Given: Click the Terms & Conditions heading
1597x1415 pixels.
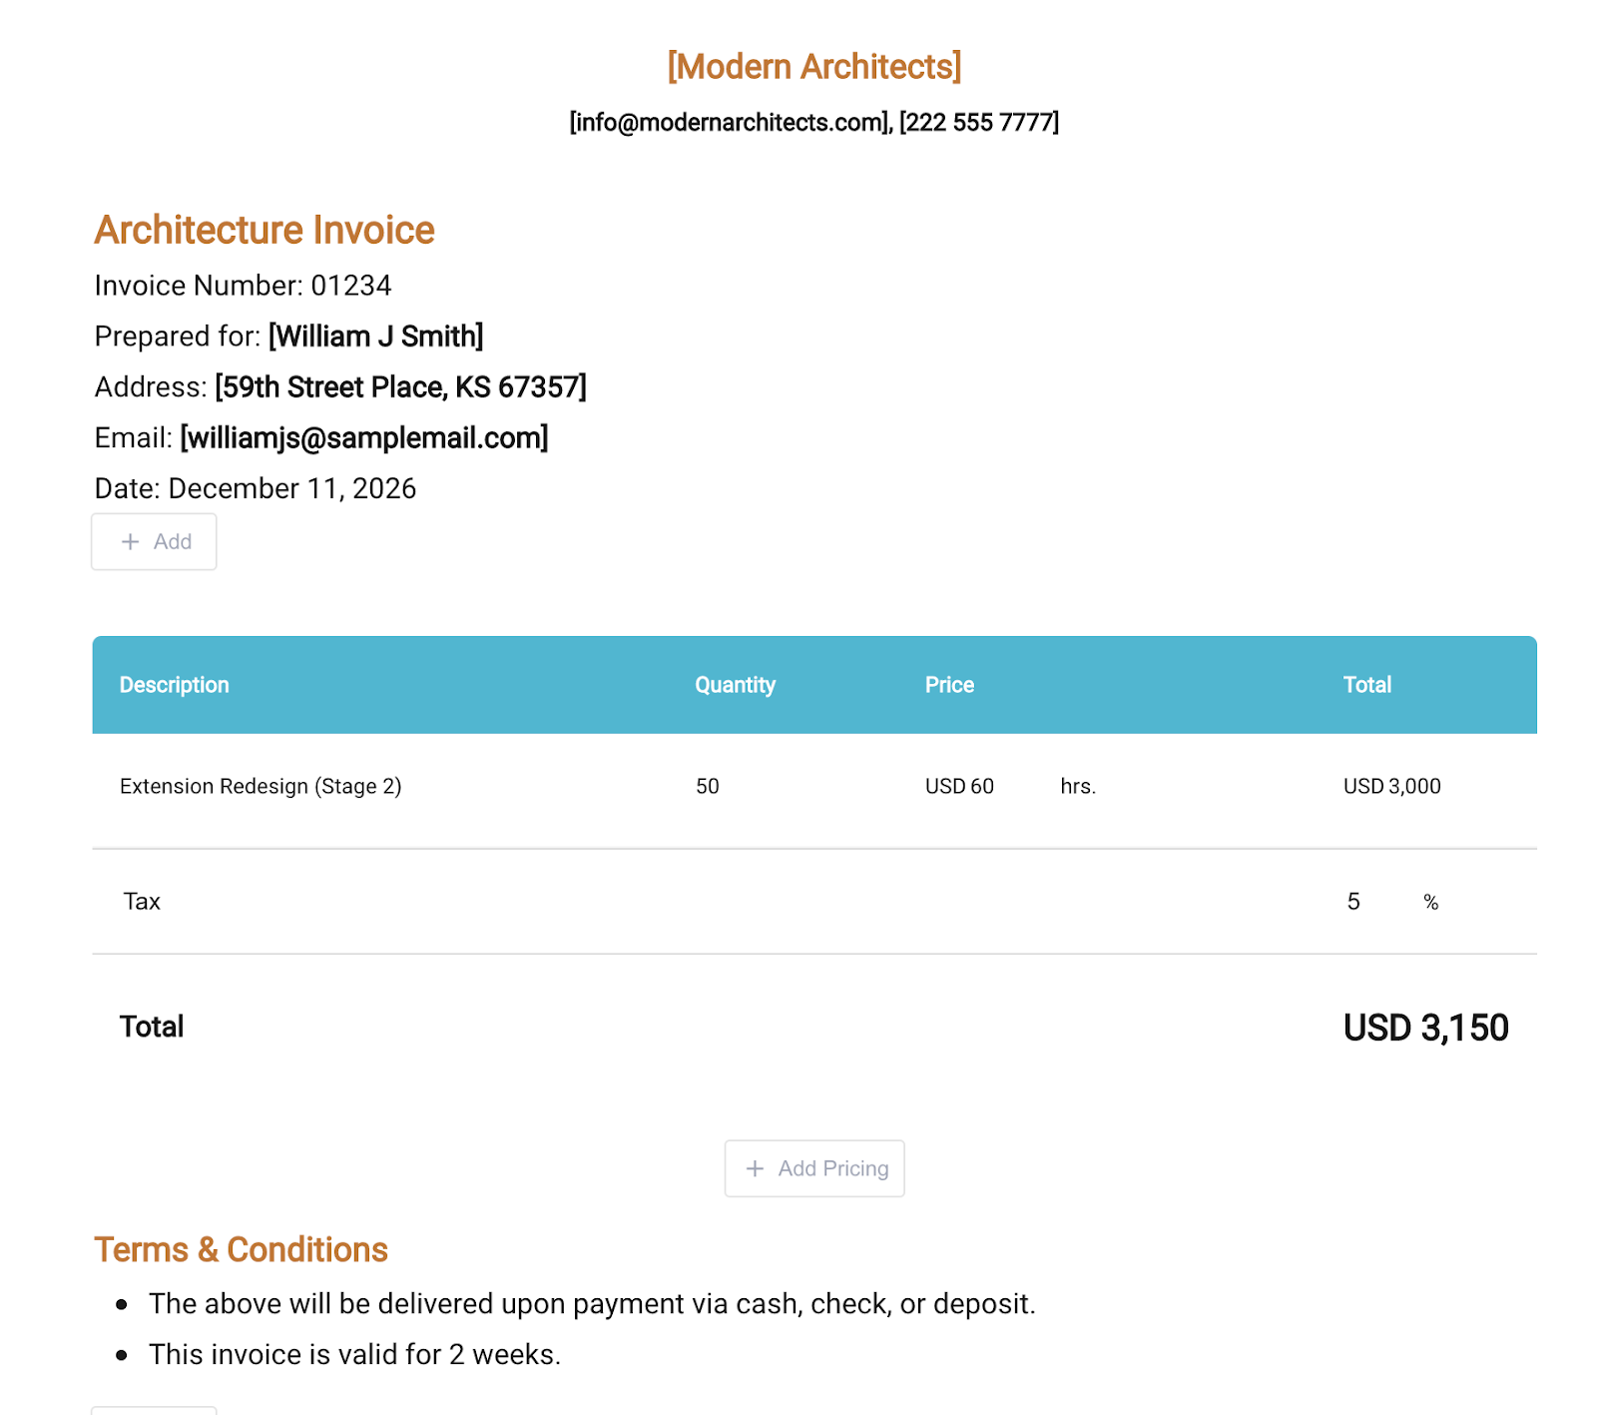Looking at the screenshot, I should pos(241,1249).
